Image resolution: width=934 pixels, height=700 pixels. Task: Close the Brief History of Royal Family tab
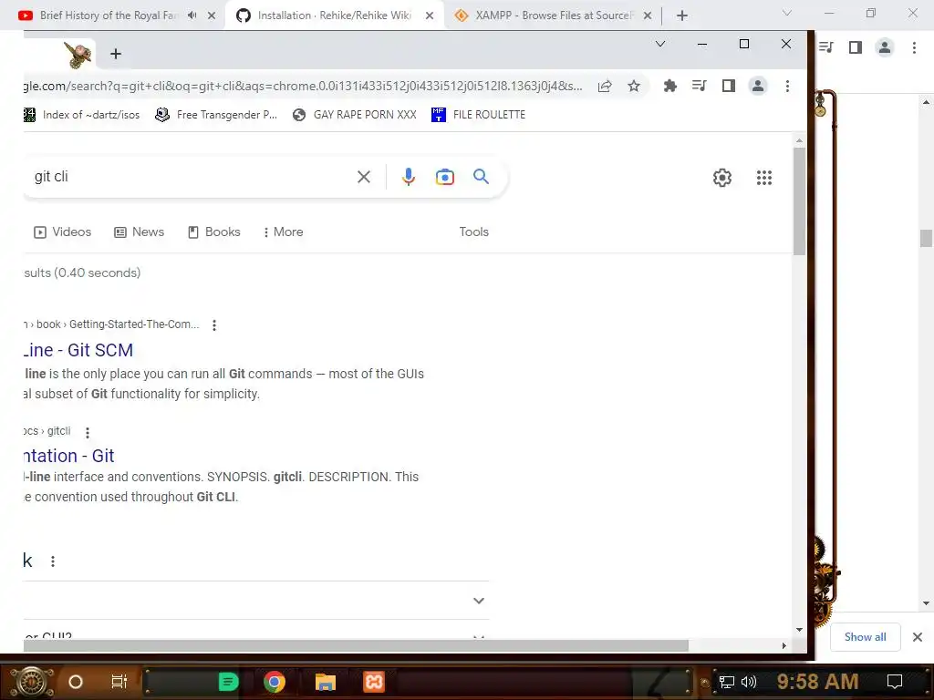tap(211, 15)
